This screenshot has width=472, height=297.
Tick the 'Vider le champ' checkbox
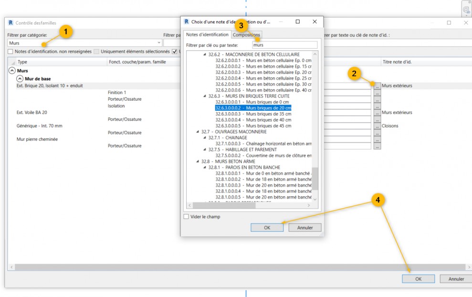(186, 217)
